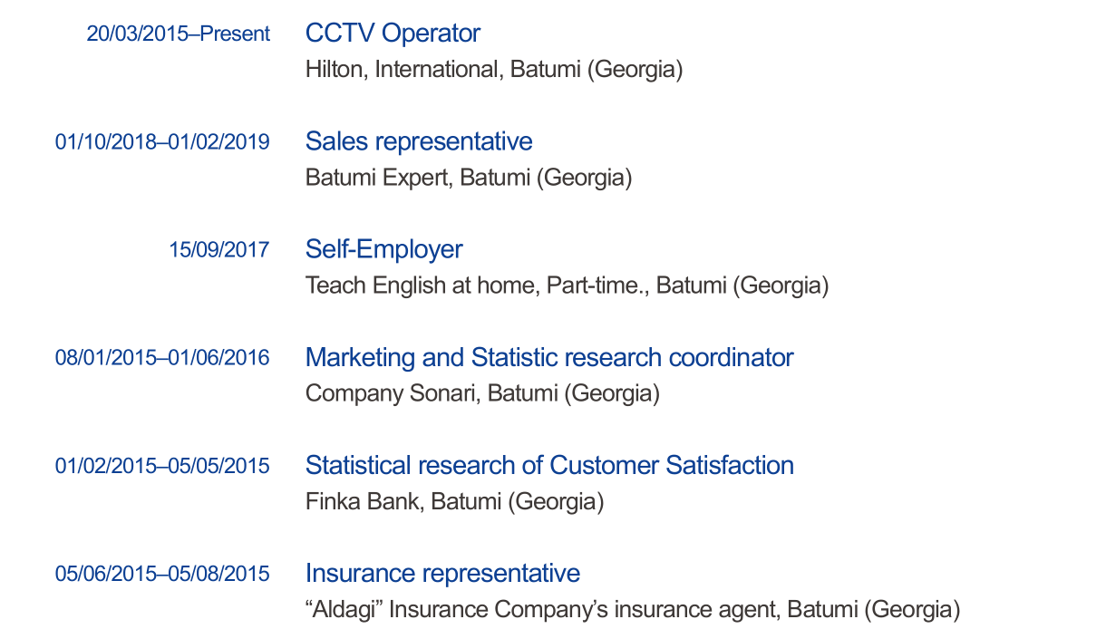Select the Self-Employer job title

pos(383,249)
